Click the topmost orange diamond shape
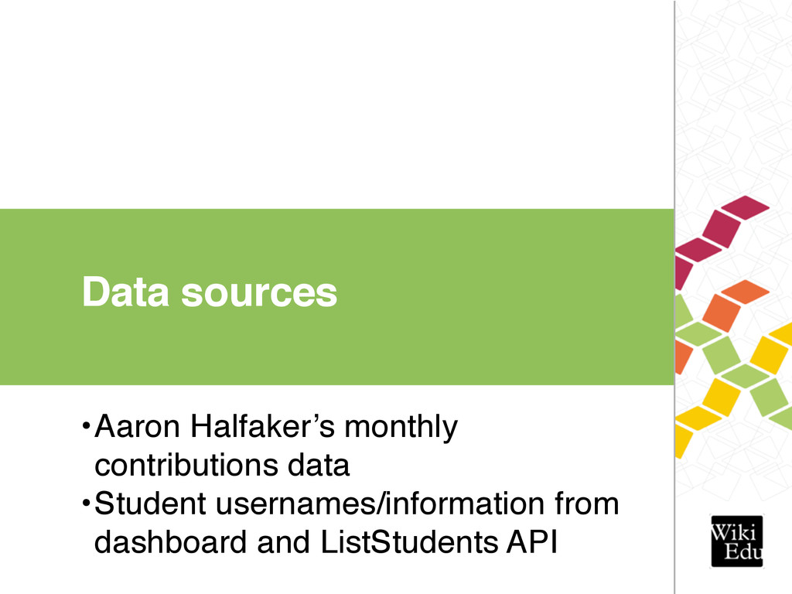 point(745,292)
